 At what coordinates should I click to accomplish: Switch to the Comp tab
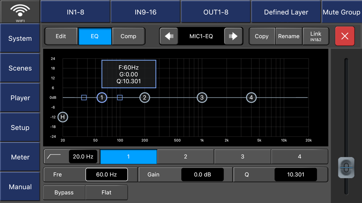coord(128,36)
